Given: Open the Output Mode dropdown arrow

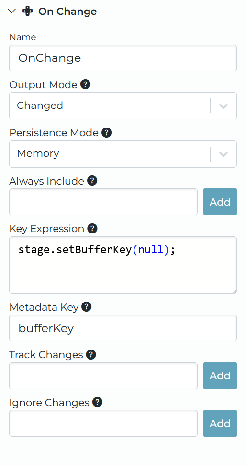Looking at the screenshot, I should tap(224, 106).
